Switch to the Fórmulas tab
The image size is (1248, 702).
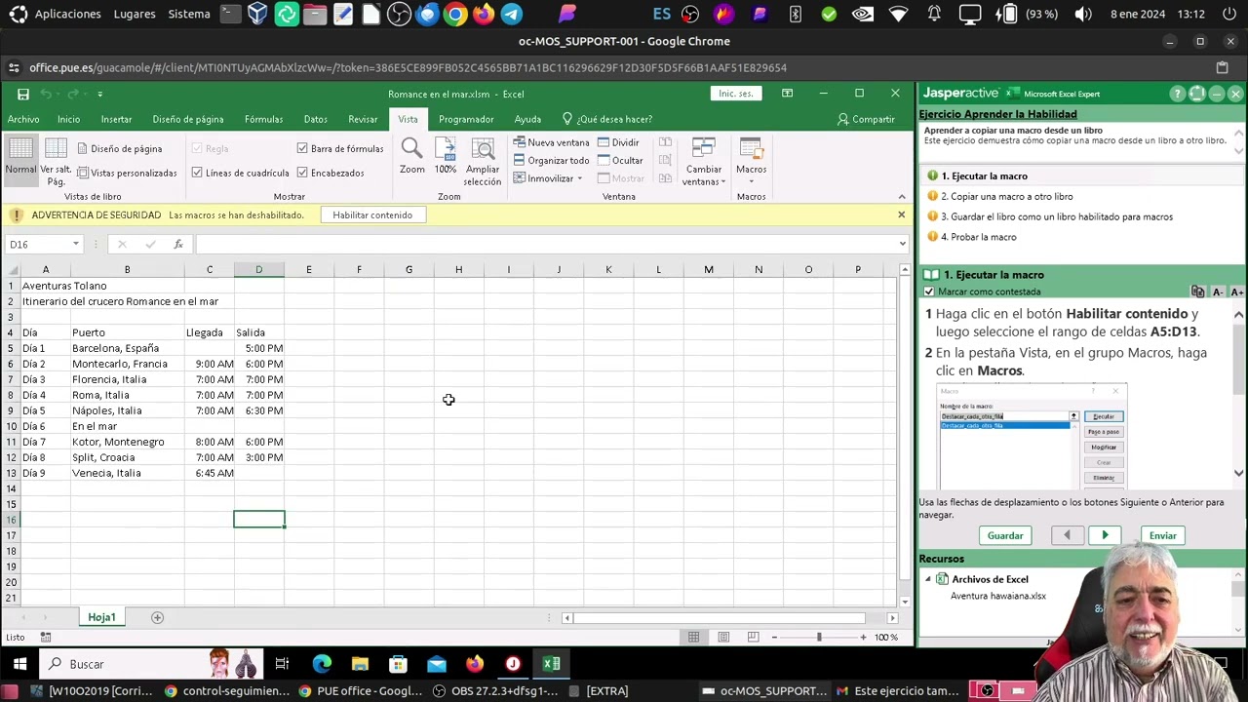263,119
